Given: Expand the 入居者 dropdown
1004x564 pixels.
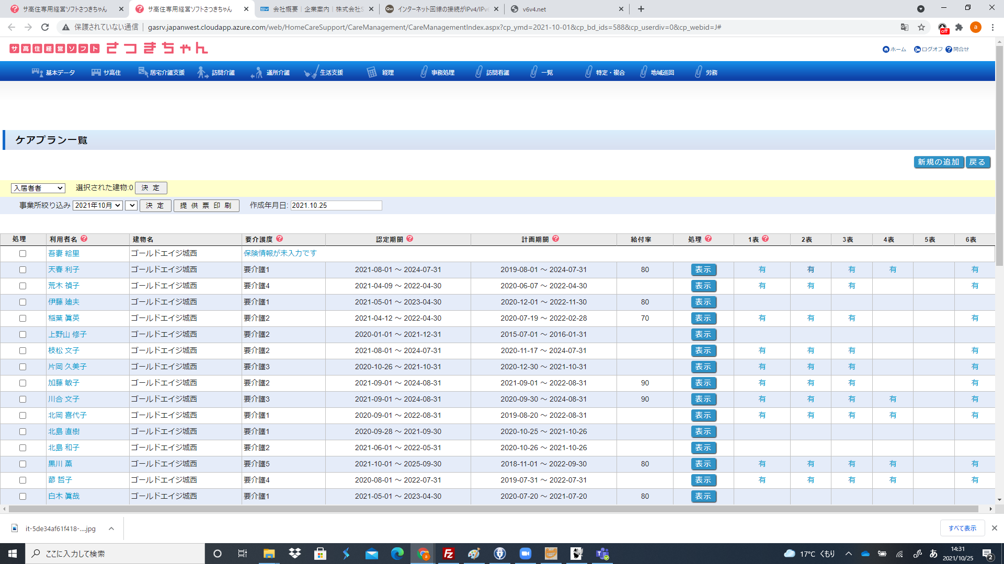Looking at the screenshot, I should pyautogui.click(x=38, y=188).
